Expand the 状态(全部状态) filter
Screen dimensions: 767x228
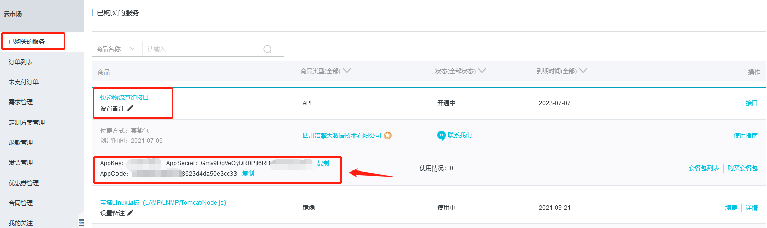pyautogui.click(x=482, y=71)
